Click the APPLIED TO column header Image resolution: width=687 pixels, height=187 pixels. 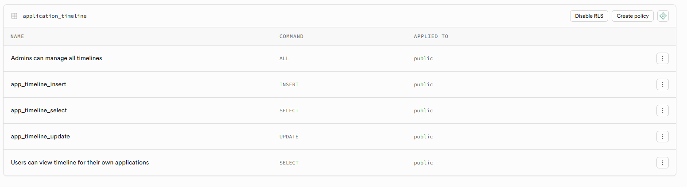431,36
